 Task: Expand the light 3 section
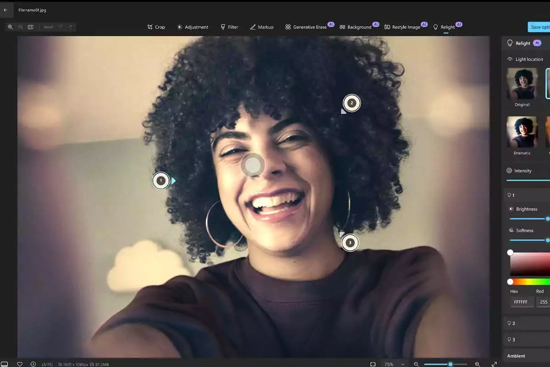click(527, 339)
